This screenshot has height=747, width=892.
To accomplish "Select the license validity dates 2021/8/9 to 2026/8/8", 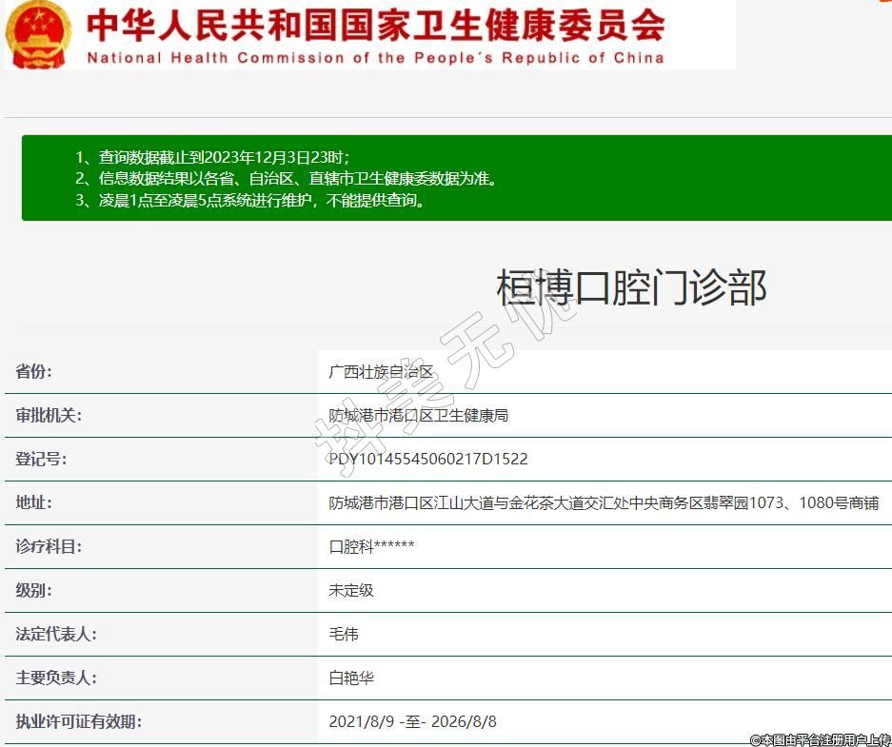I will [412, 721].
